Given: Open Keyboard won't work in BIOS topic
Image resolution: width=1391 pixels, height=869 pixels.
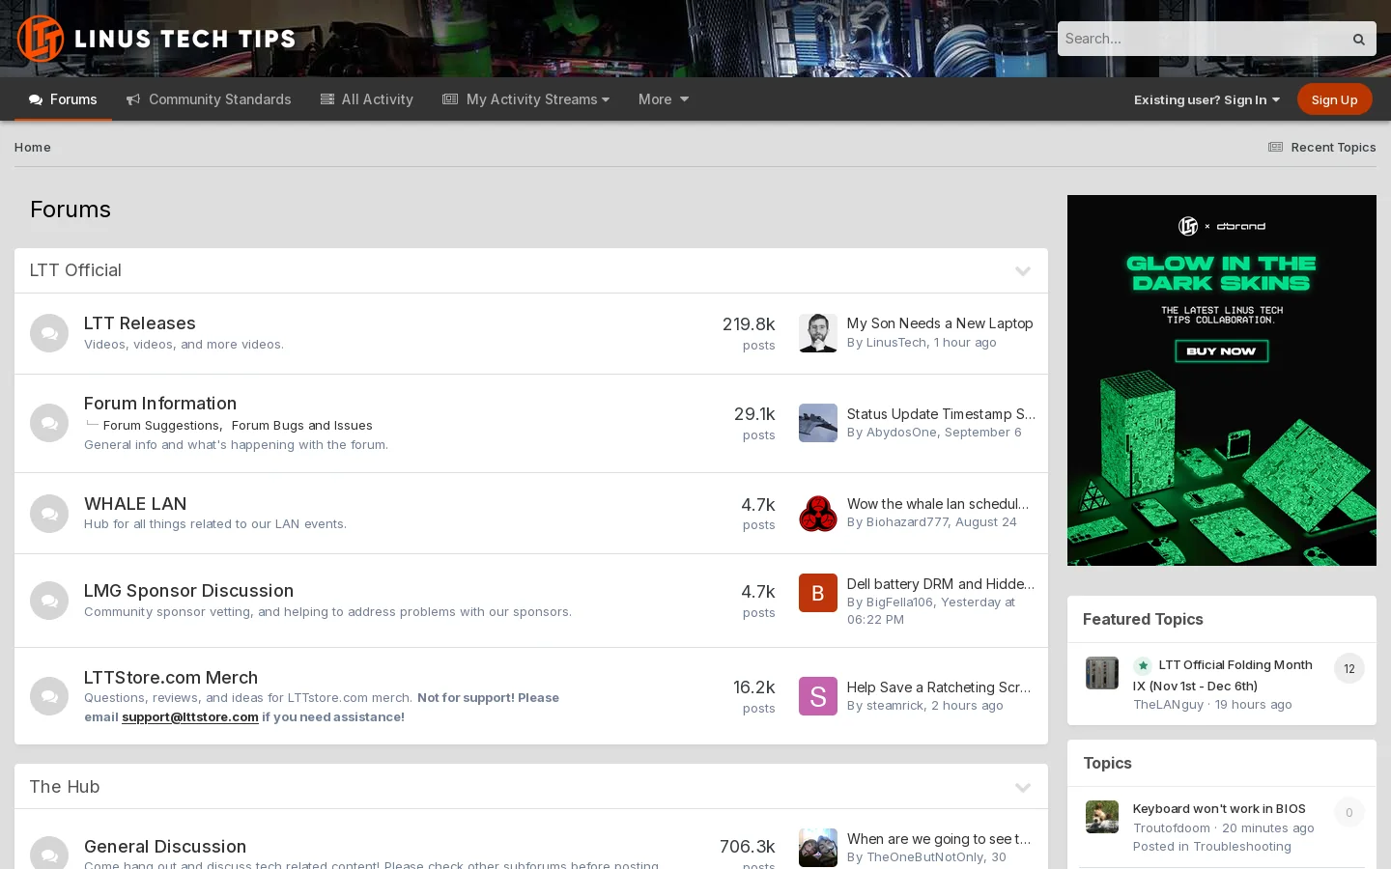Looking at the screenshot, I should (1219, 808).
